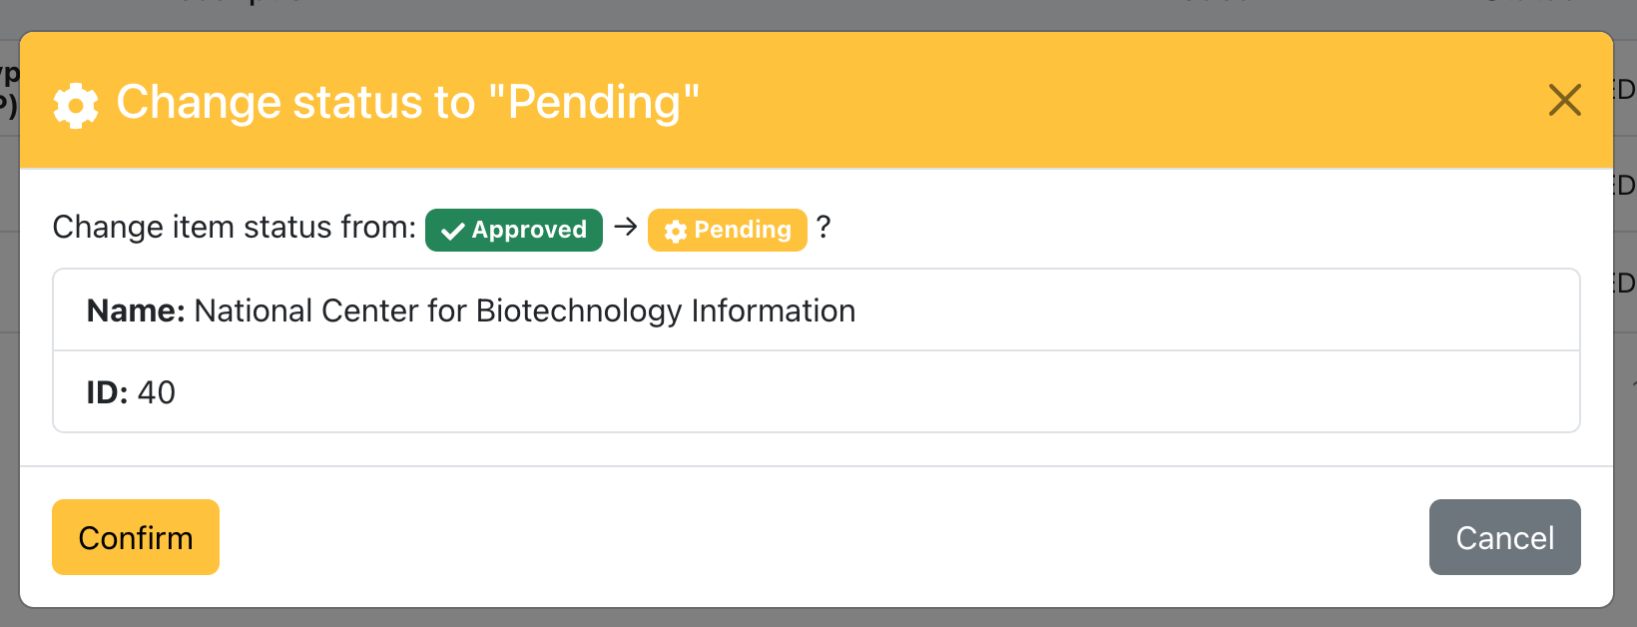Click the ID value 40
This screenshot has height=627, width=1637.
tap(157, 392)
